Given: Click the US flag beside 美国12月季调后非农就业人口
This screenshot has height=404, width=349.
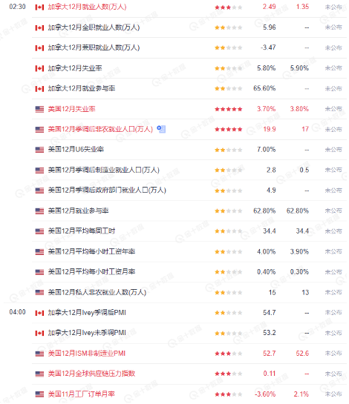Looking at the screenshot, I should pyautogui.click(x=39, y=129).
